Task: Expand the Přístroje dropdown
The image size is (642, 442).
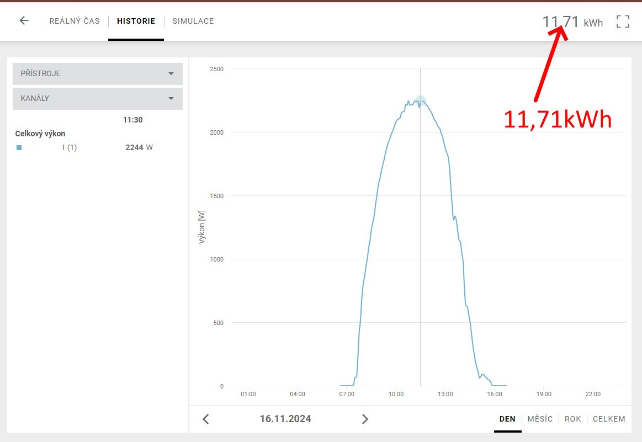Action: [x=98, y=73]
